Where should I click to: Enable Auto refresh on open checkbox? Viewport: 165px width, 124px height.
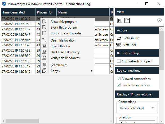119,61
